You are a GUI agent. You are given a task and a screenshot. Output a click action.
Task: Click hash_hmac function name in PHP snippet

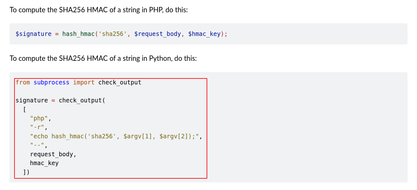click(x=78, y=34)
